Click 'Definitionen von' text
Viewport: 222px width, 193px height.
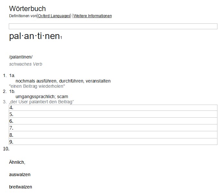23,16
